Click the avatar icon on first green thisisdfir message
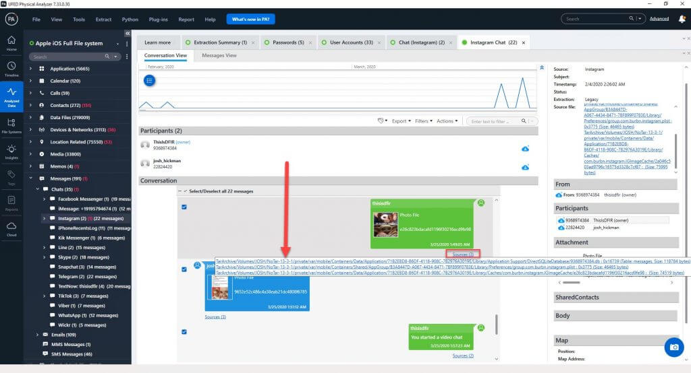 pos(480,203)
